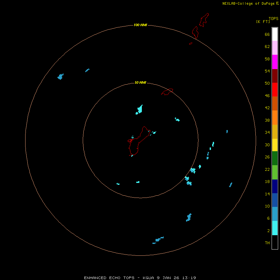Select the light green 22 kft swatch
The image size is (280, 280).
click(275, 172)
